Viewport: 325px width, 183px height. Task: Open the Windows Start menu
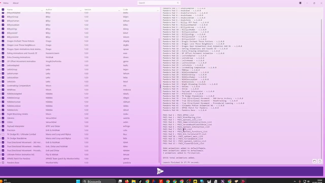pos(78,181)
